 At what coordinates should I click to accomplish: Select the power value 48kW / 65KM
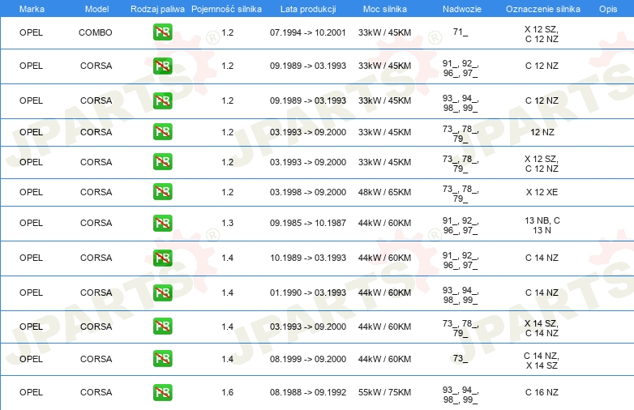(384, 192)
